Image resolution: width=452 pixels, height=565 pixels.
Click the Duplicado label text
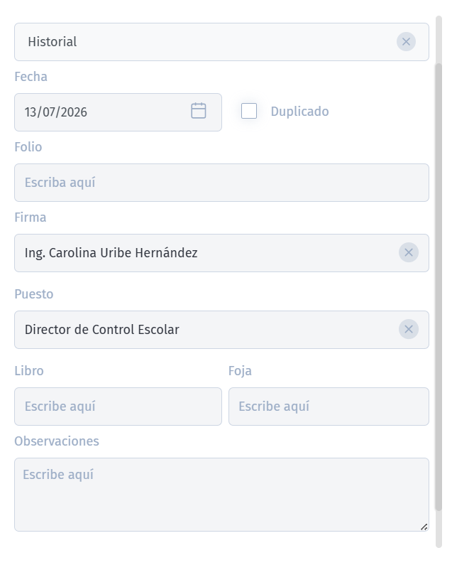pos(299,112)
